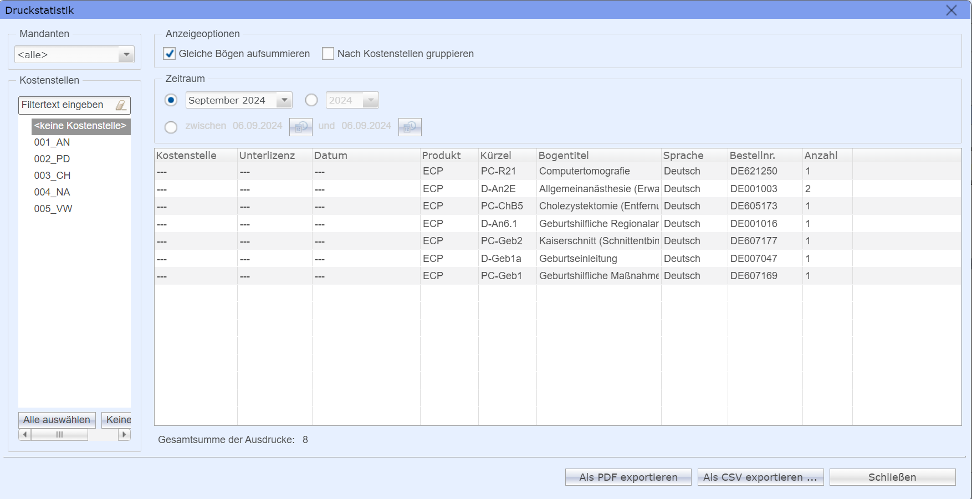Click the zwischen start date 06.09.2024 field

258,126
